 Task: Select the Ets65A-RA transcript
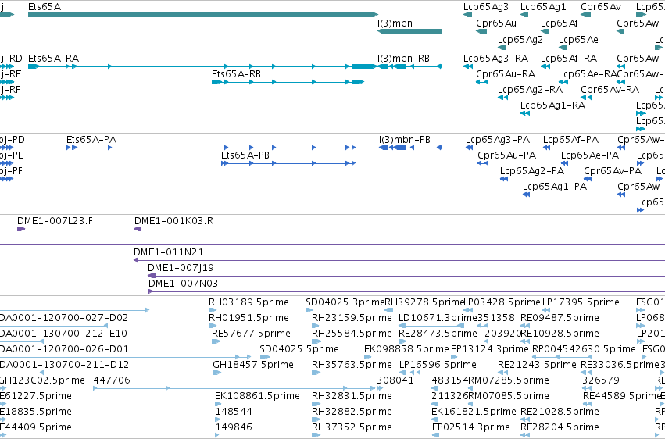point(202,66)
